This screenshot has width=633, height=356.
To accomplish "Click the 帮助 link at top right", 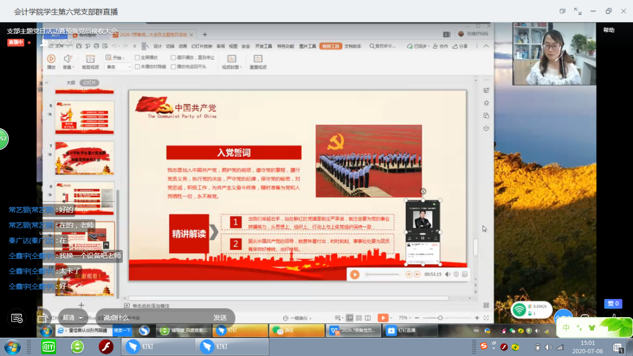I will 609,30.
